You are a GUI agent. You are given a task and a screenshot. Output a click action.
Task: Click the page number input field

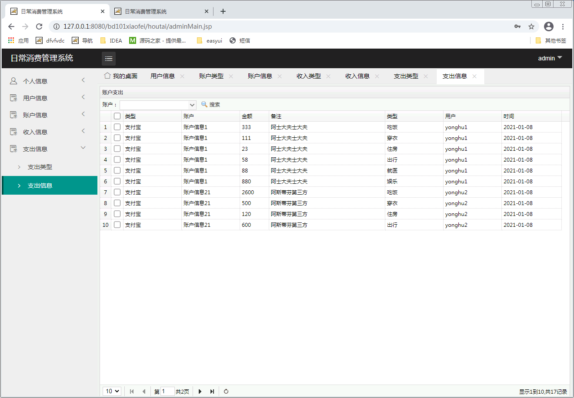tap(167, 391)
